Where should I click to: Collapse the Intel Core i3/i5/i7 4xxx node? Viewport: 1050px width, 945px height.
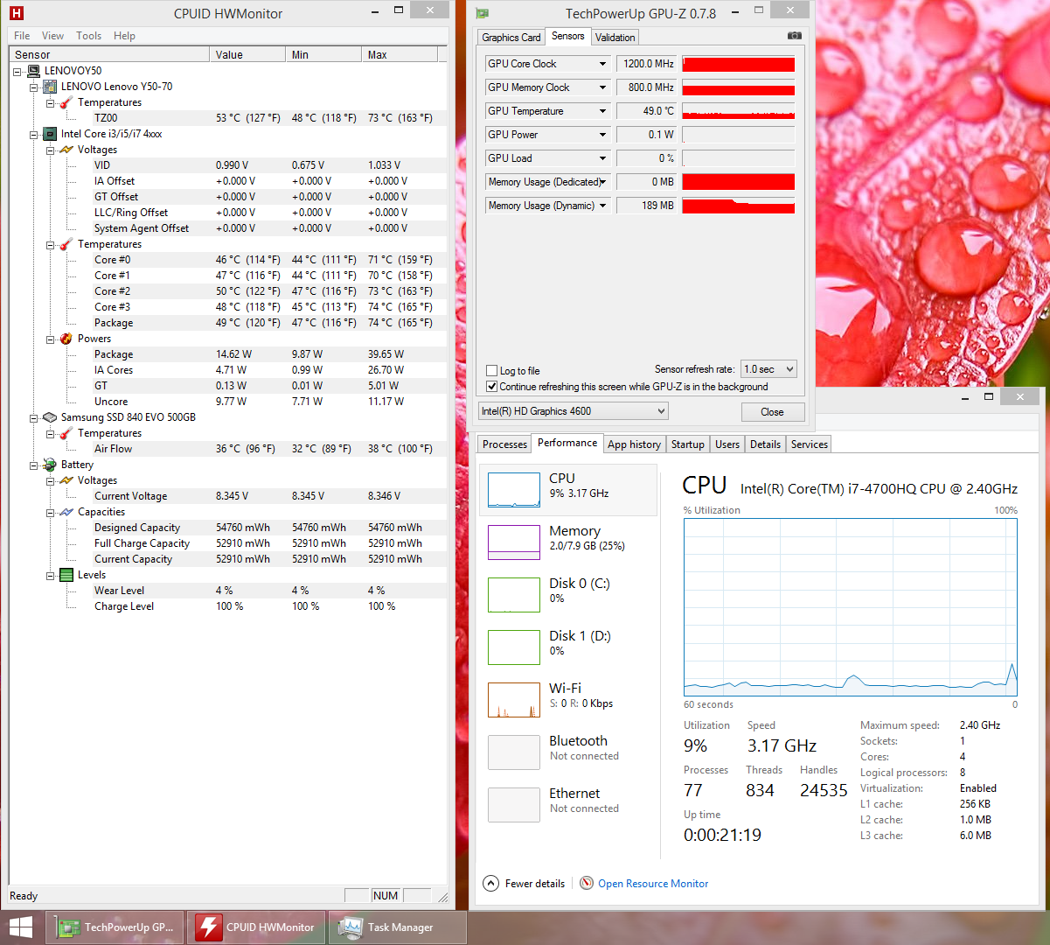pyautogui.click(x=34, y=134)
